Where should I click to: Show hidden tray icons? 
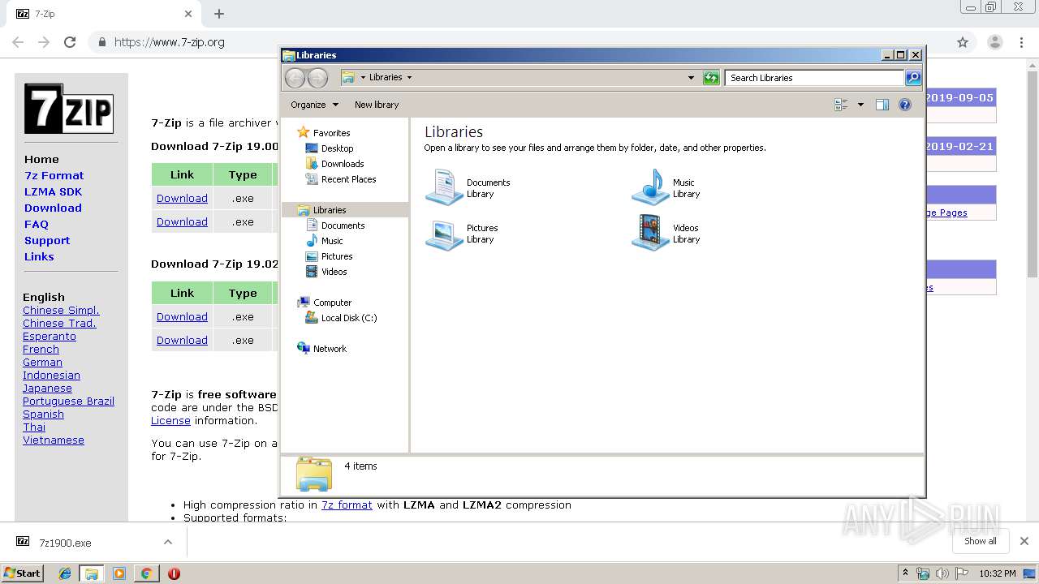(x=905, y=573)
